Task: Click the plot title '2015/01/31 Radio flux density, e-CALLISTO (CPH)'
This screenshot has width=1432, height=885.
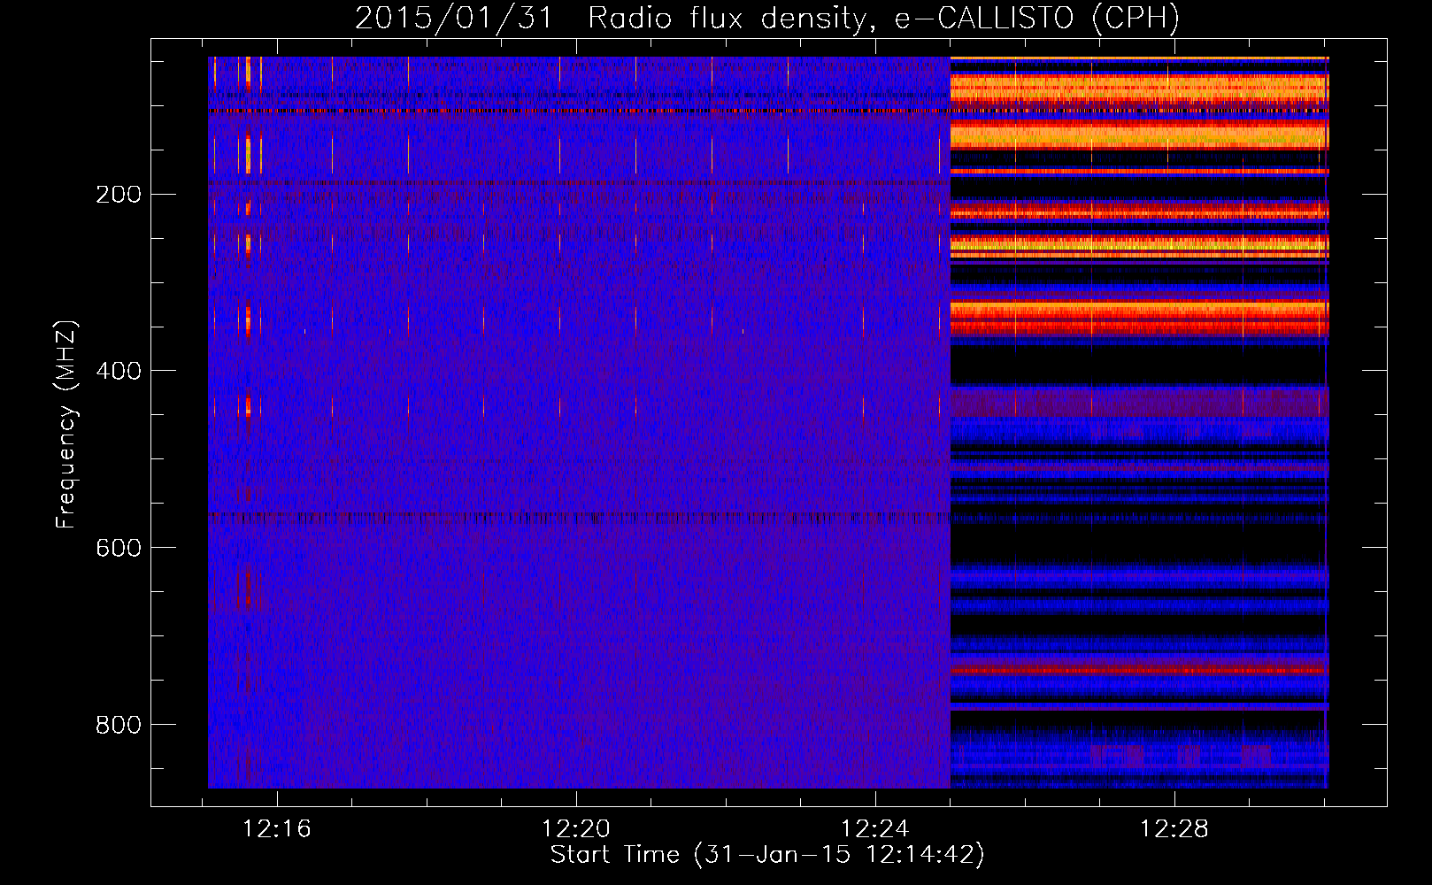Action: (x=767, y=19)
